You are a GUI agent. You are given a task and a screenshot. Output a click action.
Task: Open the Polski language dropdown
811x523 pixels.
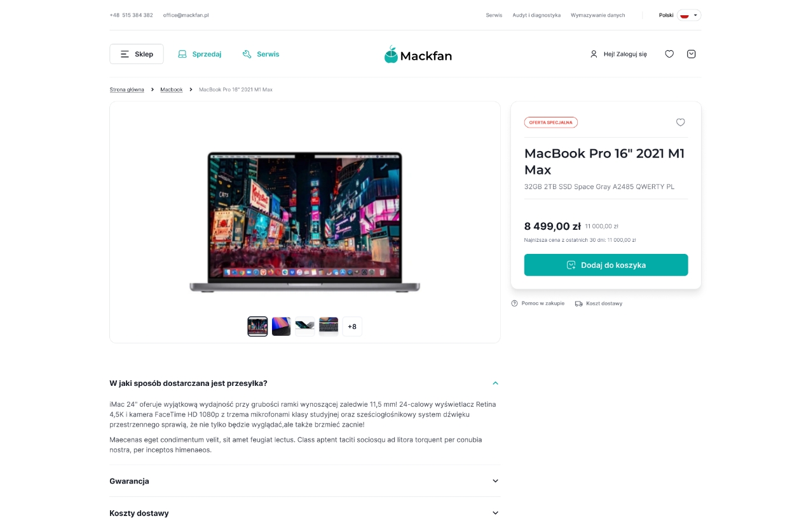[x=679, y=15]
